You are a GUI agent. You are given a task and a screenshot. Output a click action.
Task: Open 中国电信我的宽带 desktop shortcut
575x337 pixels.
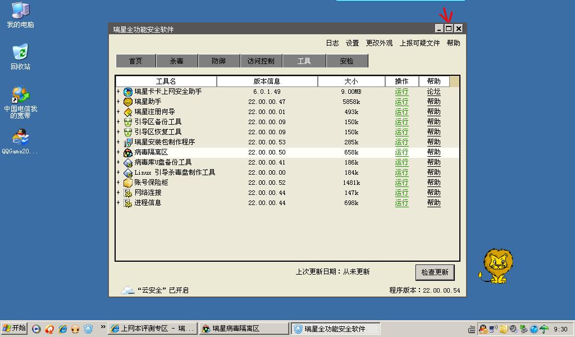(20, 94)
